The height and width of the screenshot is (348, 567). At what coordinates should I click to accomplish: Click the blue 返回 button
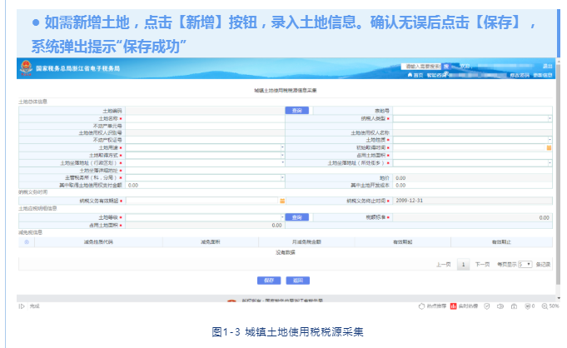tap(297, 281)
